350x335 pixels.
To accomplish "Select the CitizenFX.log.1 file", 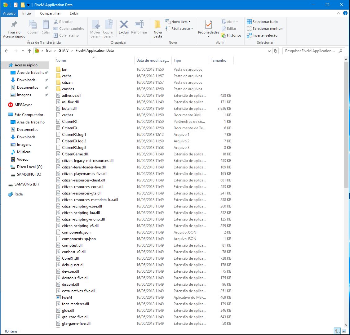I will [x=71, y=134].
